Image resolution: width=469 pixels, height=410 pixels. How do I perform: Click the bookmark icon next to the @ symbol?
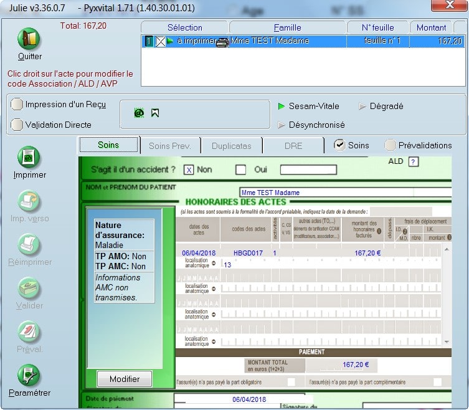pyautogui.click(x=155, y=113)
